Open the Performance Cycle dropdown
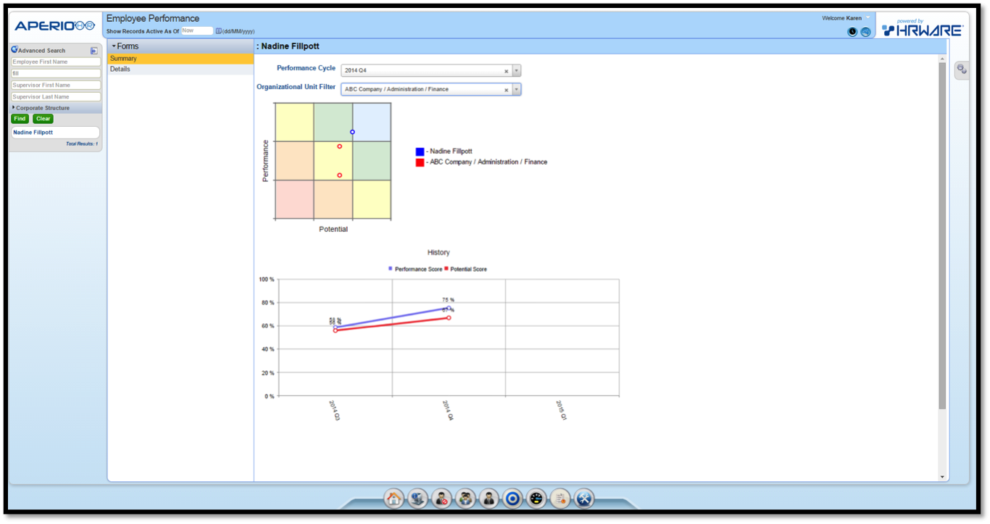This screenshot has width=990, height=524. click(515, 70)
